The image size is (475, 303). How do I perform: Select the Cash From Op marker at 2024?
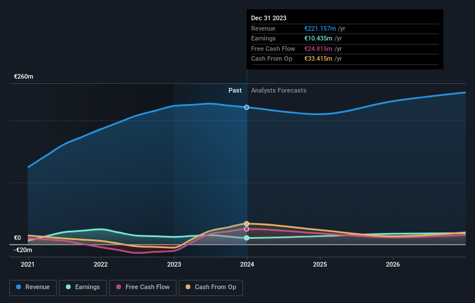(x=246, y=224)
